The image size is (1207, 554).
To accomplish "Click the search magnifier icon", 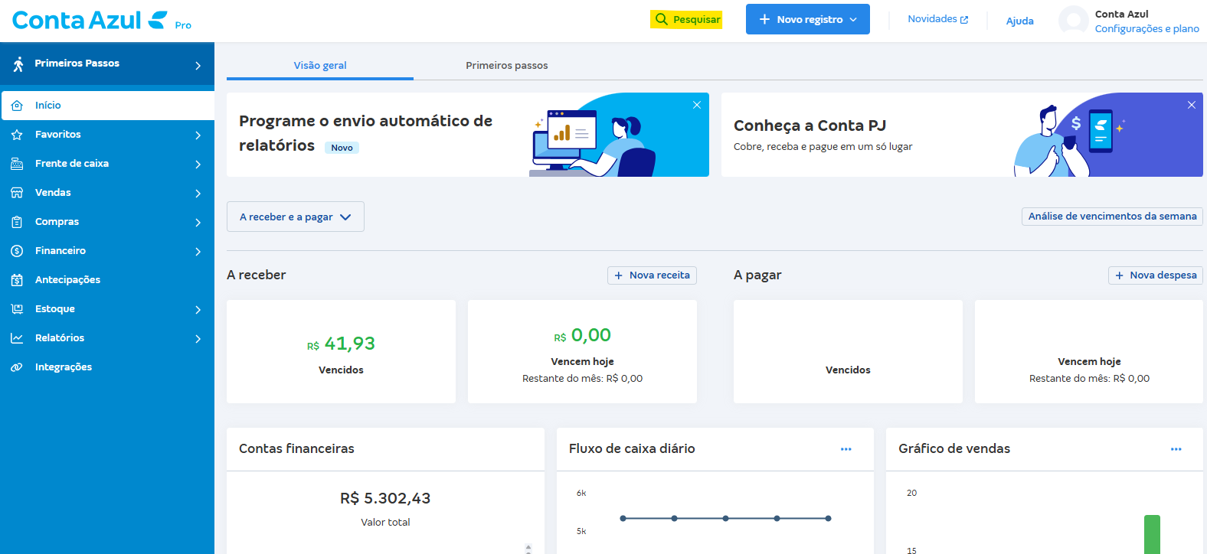I will pos(662,19).
